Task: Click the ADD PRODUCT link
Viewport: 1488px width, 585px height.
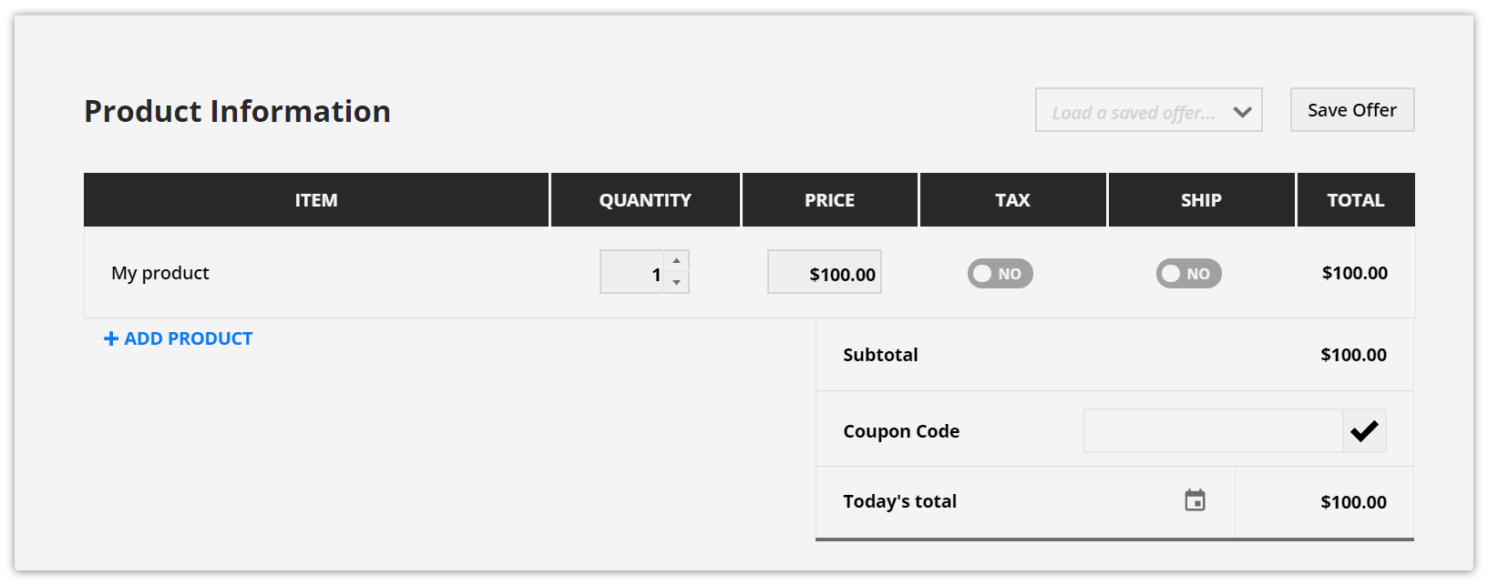Action: click(179, 338)
